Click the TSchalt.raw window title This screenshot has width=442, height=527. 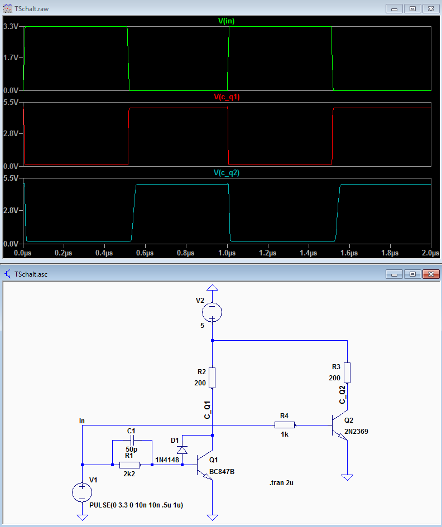(32, 9)
